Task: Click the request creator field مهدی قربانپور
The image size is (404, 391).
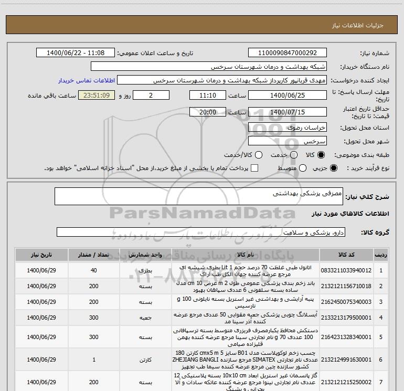Action: click(222, 80)
